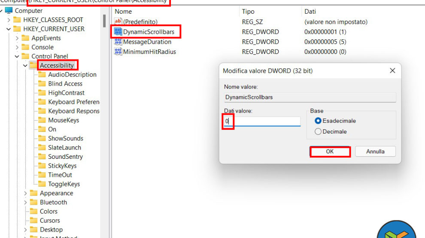425x238 pixels.
Task: Click the MouseKeys folder icon
Action: click(x=42, y=120)
